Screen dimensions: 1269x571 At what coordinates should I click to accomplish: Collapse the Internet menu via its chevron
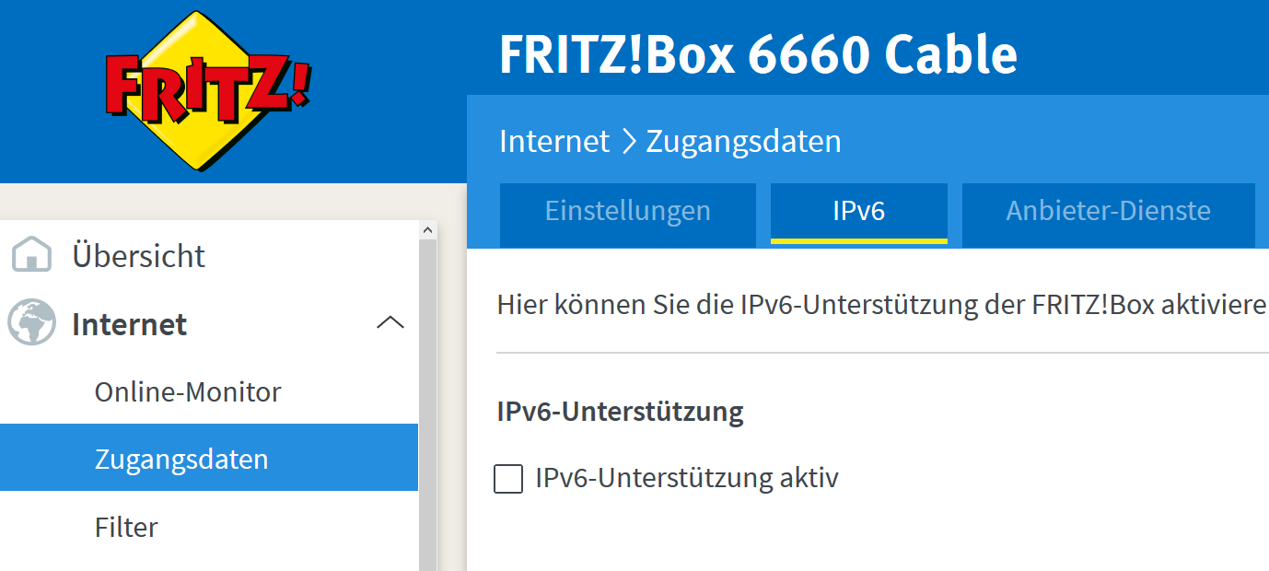point(390,323)
